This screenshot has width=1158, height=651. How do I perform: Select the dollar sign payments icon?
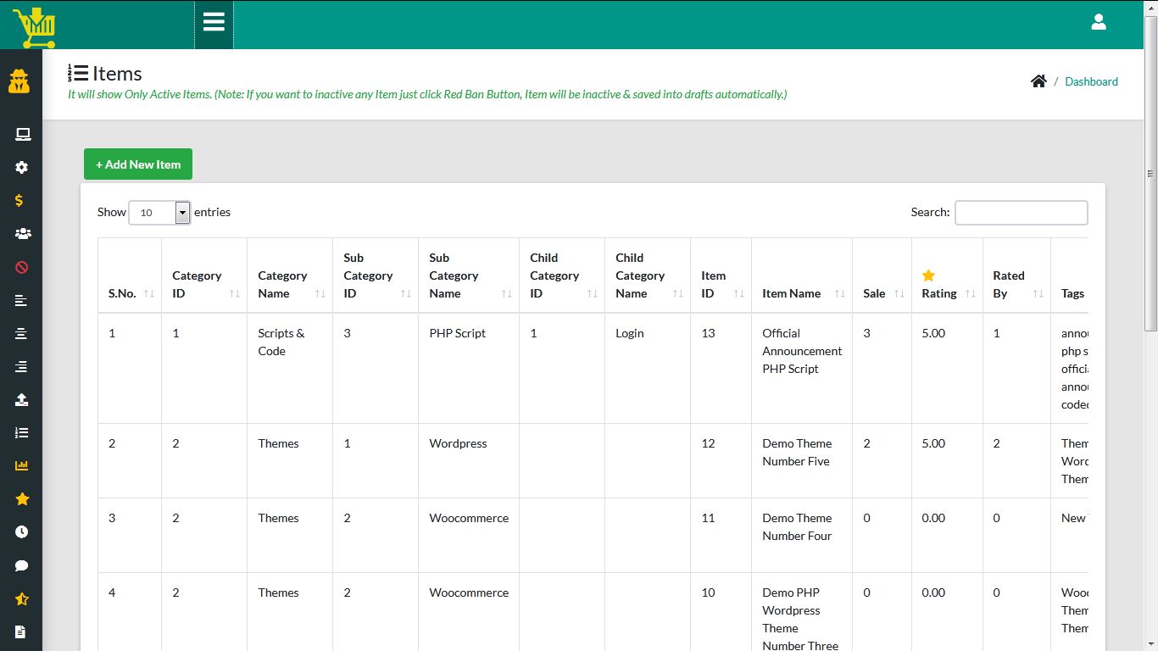(19, 200)
